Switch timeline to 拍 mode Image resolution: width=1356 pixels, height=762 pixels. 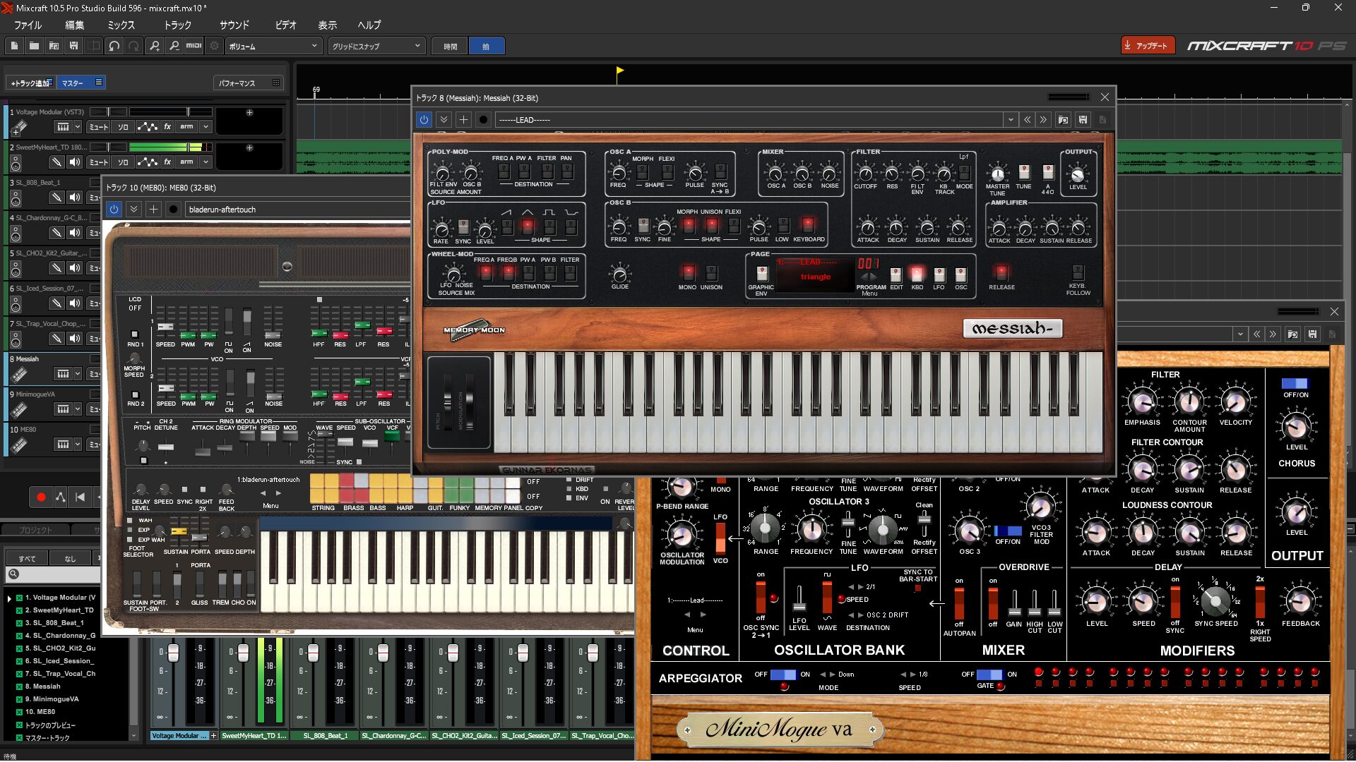[x=486, y=46]
